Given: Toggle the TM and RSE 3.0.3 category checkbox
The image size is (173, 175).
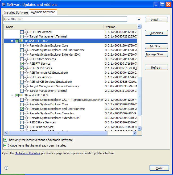Looking at the screenshot, I should tap(17, 95).
